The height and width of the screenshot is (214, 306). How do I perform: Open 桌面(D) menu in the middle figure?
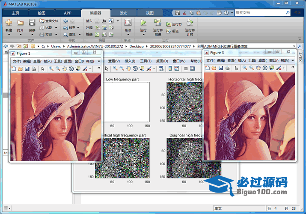pos(162,61)
